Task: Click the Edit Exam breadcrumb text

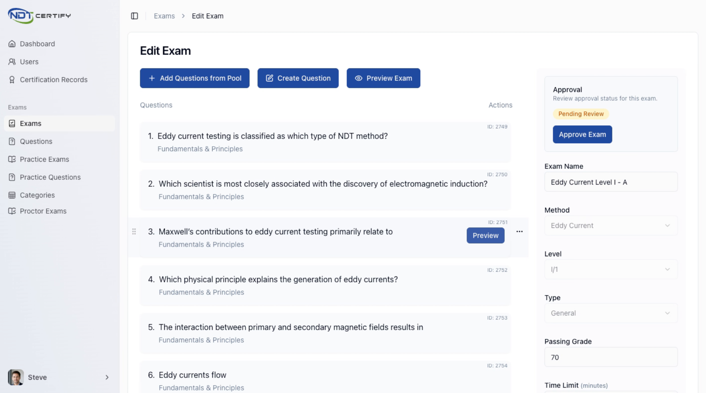Action: tap(207, 16)
